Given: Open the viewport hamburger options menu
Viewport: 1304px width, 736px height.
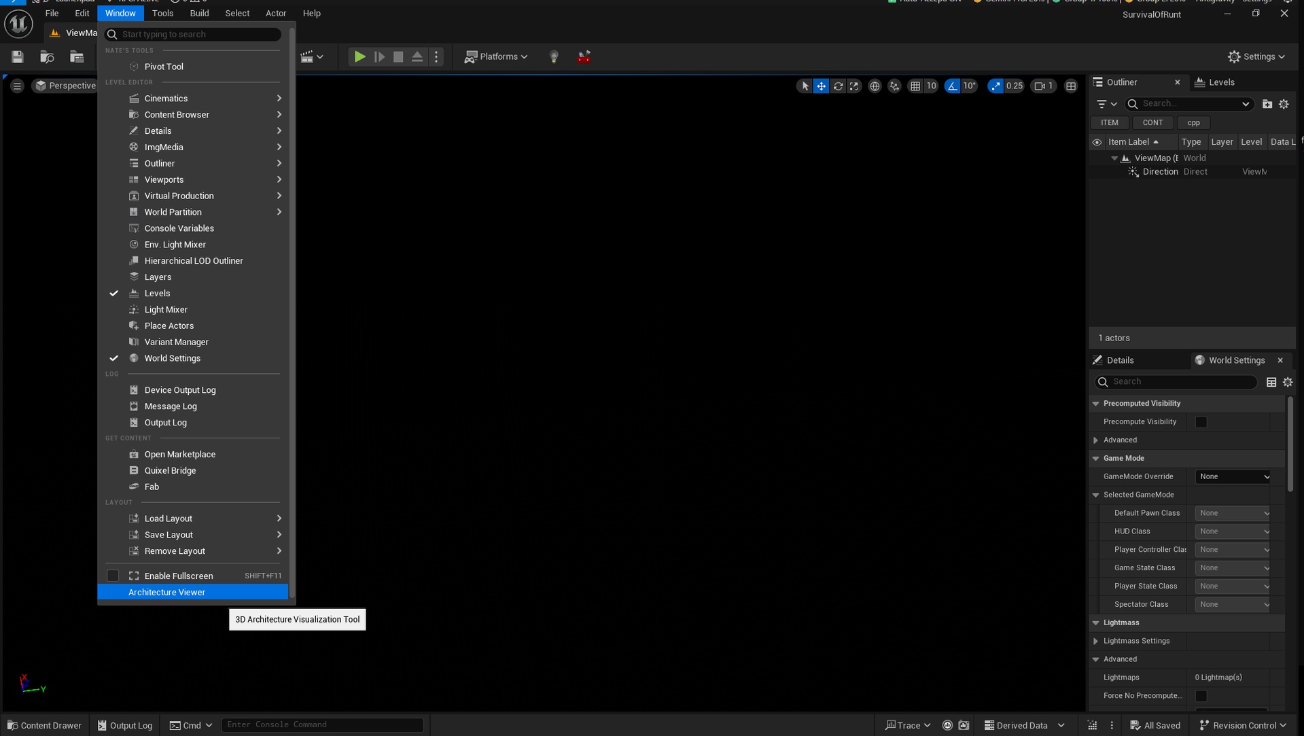Looking at the screenshot, I should (x=17, y=86).
